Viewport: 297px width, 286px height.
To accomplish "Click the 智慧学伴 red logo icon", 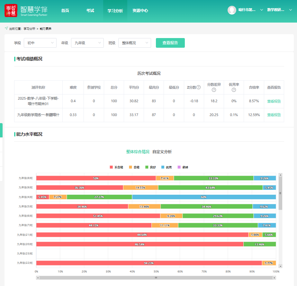I will coord(11,11).
